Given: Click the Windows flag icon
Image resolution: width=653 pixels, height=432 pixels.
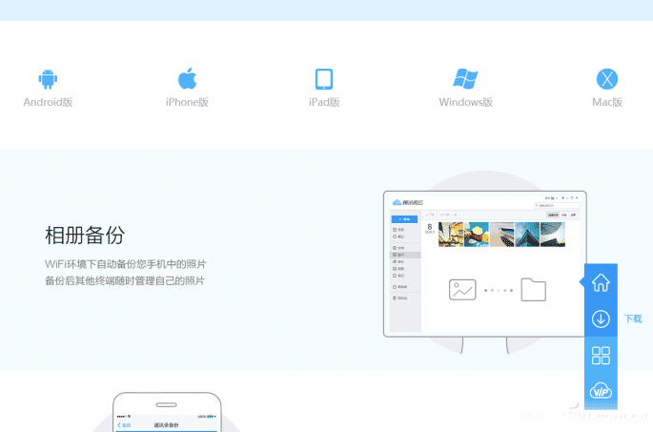Looking at the screenshot, I should (465, 79).
